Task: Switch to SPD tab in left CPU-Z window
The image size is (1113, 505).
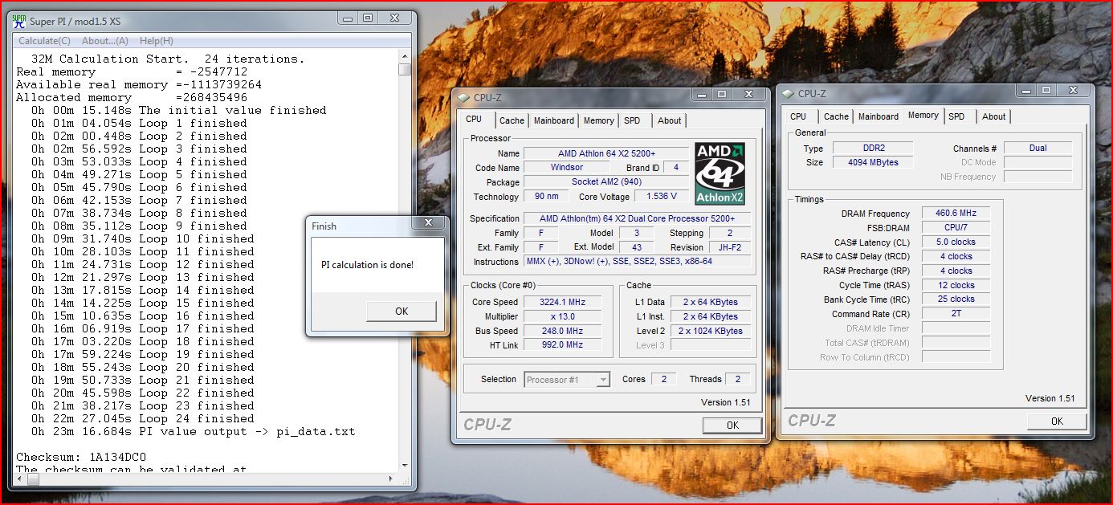Action: pos(632,120)
